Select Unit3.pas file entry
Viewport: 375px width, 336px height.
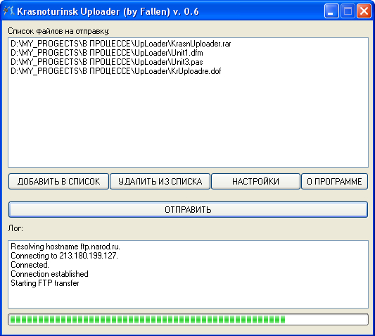[x=107, y=62]
